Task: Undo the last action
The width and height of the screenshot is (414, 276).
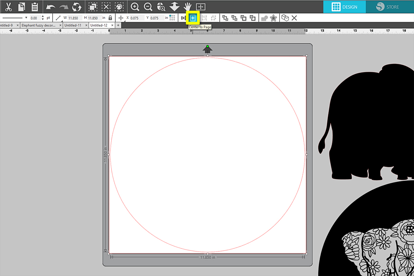Action: 51,7
